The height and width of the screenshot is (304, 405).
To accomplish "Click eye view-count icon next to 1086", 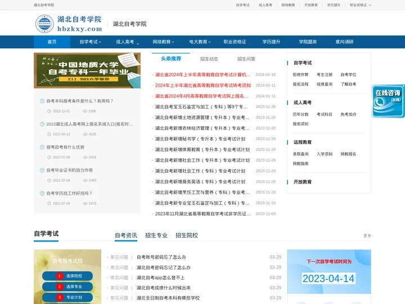I will (x=85, y=111).
